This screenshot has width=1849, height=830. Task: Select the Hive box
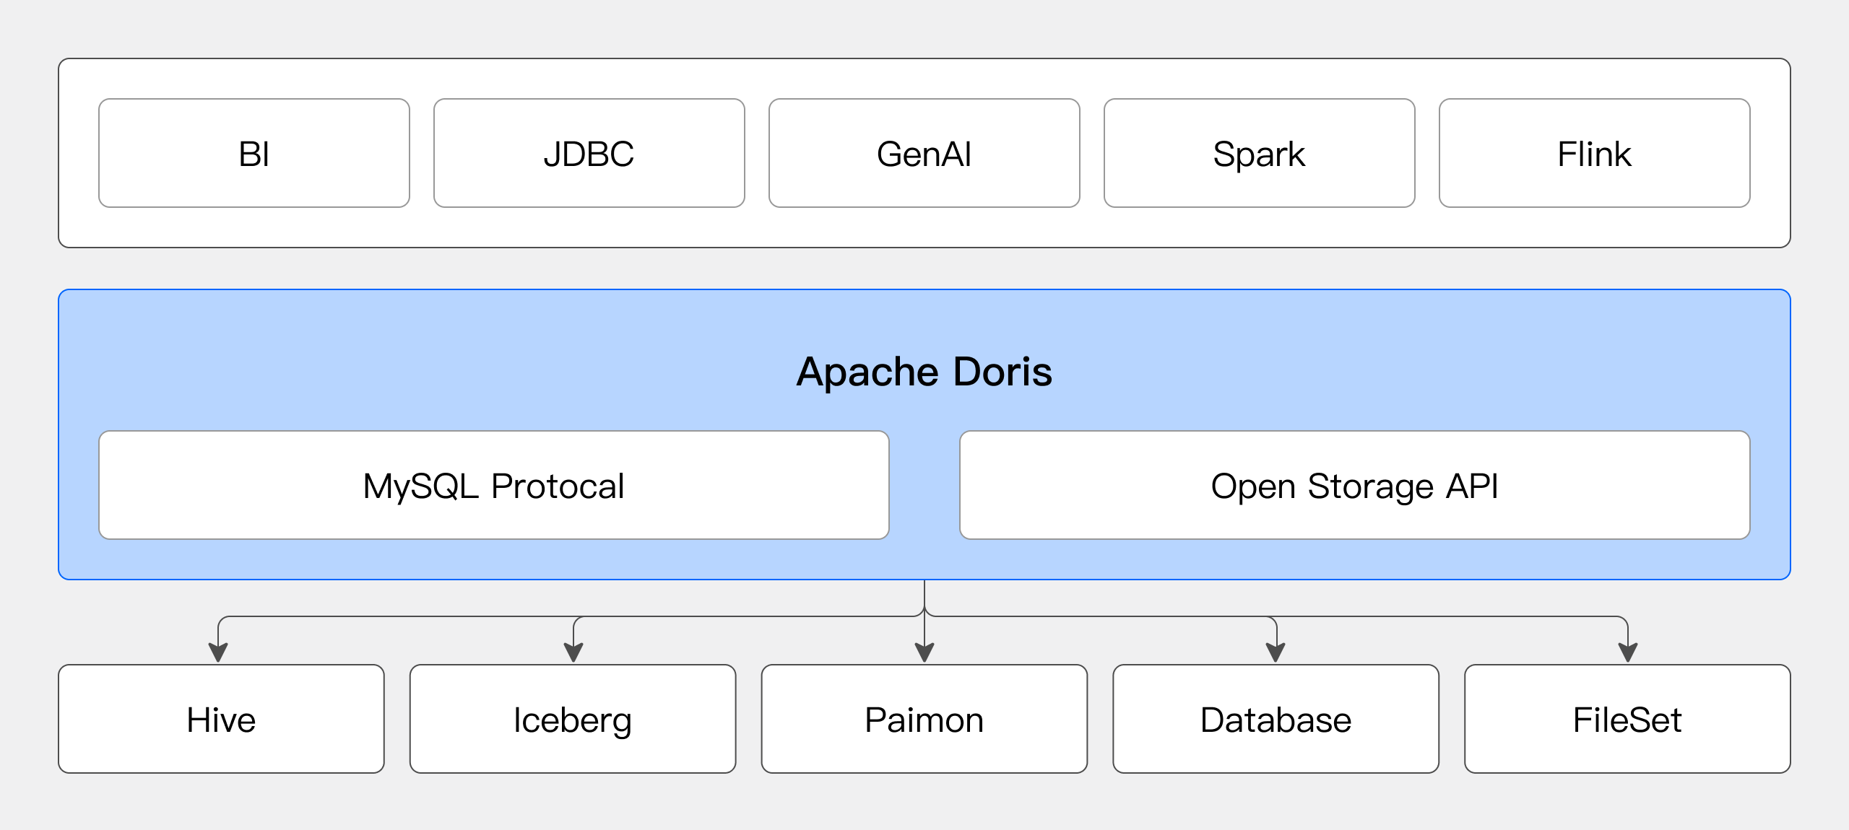(221, 720)
